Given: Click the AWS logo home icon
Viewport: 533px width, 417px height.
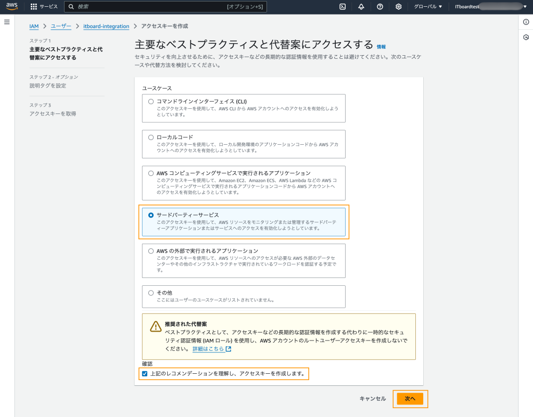Looking at the screenshot, I should click(x=12, y=7).
